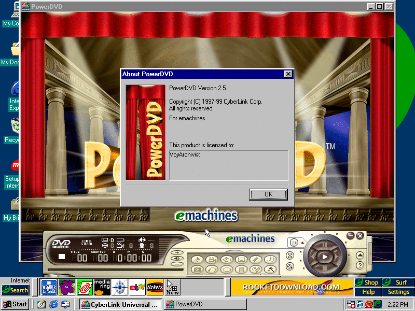Click the Eject disc button
The image size is (415, 311).
pyautogui.click(x=360, y=255)
